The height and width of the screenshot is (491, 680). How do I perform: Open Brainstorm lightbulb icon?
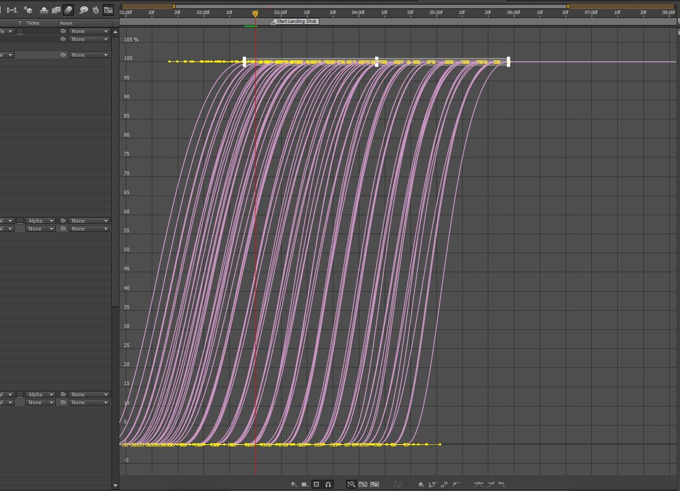tap(83, 10)
